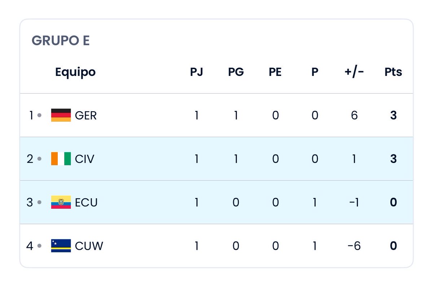The image size is (433, 285).
Task: Click the Ivory Coast flag icon
Action: 61,159
